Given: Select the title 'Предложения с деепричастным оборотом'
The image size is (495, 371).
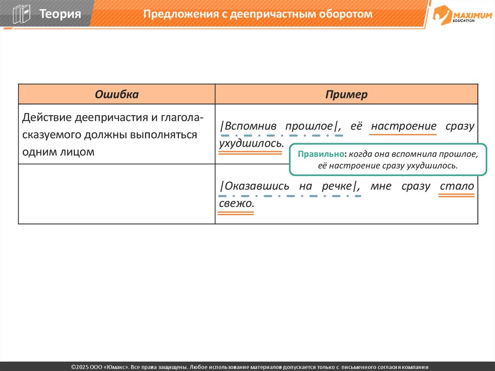Looking at the screenshot, I should (258, 14).
